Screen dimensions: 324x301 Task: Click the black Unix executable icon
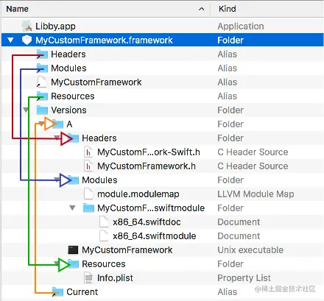(x=73, y=249)
